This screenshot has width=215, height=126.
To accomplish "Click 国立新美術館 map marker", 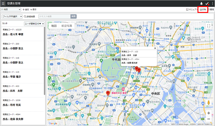I will (x=69, y=104).
